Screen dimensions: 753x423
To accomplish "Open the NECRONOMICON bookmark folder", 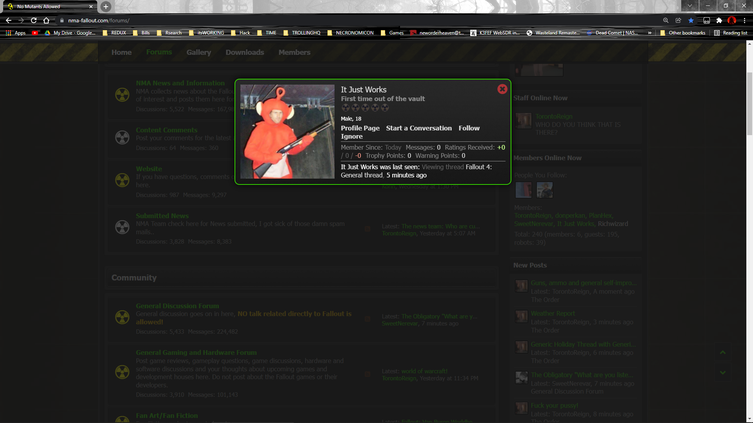I will (351, 33).
